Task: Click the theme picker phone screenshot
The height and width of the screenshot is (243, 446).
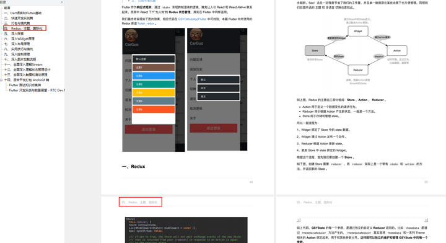Action: (x=154, y=90)
